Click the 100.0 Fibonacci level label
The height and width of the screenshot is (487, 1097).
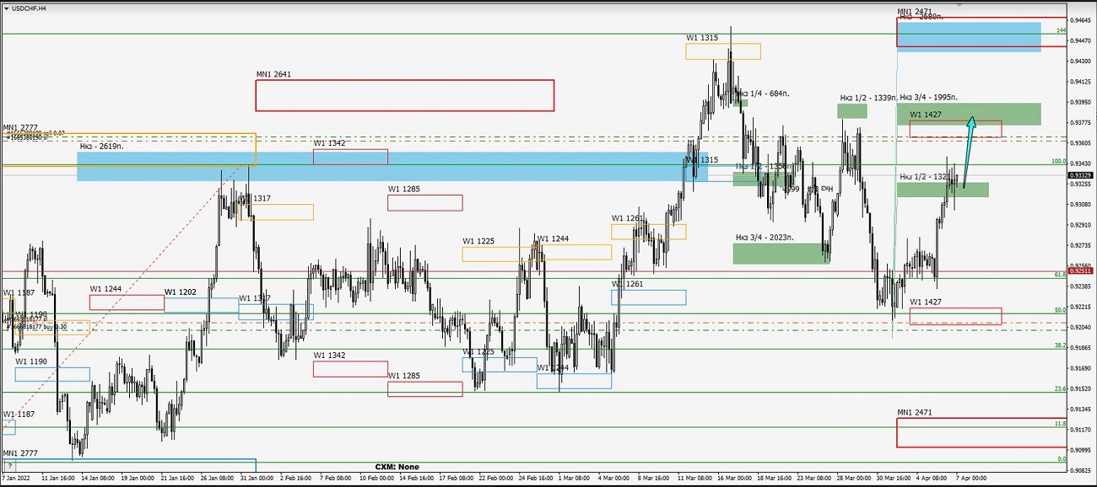(1058, 161)
